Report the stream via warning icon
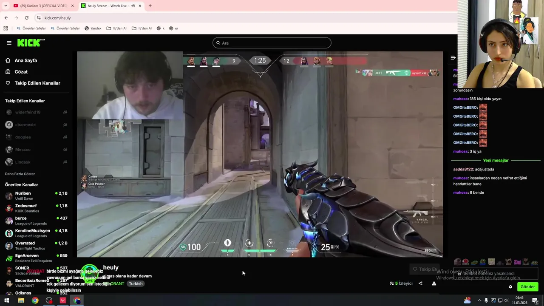The width and height of the screenshot is (544, 306). pos(434,283)
